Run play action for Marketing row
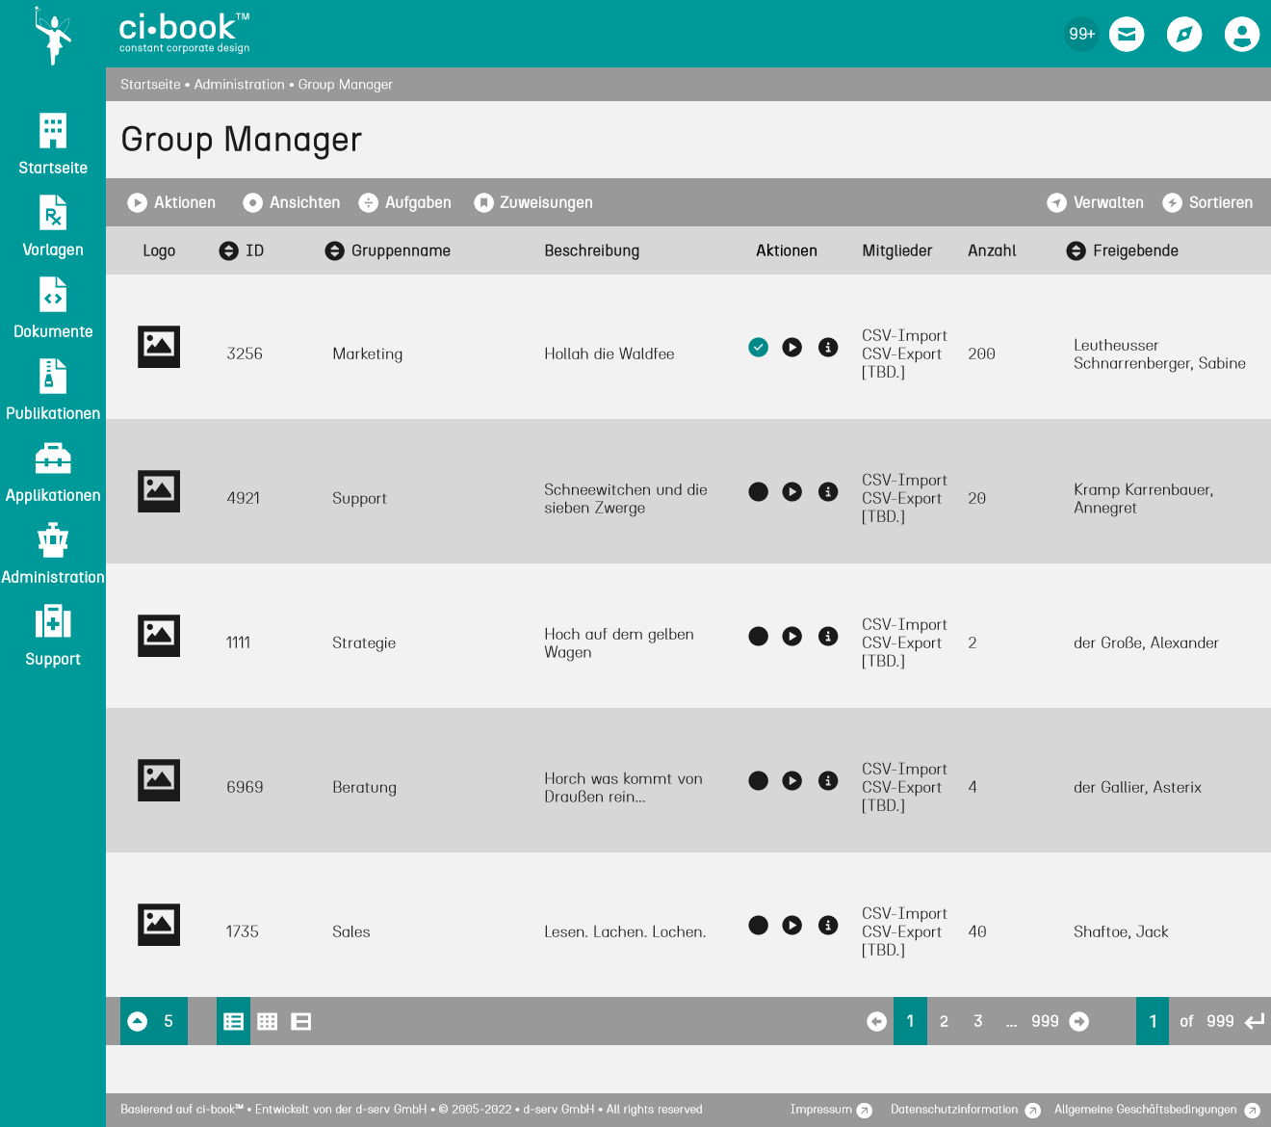This screenshot has width=1271, height=1127. [x=792, y=347]
